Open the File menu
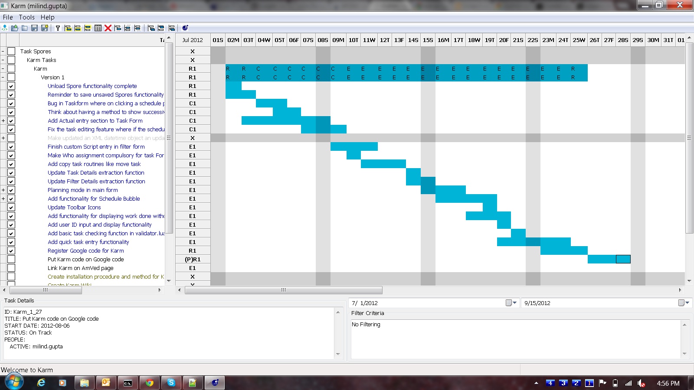This screenshot has height=390, width=694. (x=8, y=17)
